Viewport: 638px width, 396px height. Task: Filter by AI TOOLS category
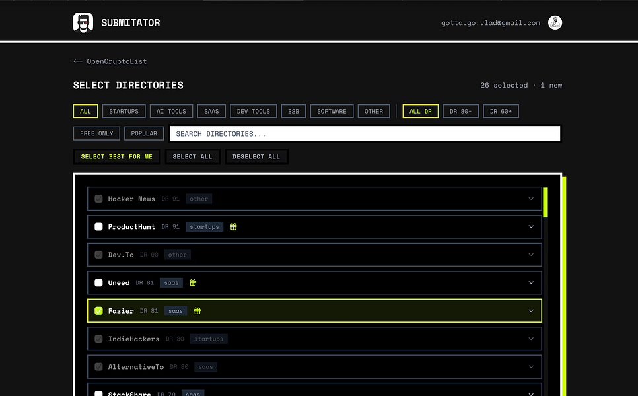click(171, 112)
